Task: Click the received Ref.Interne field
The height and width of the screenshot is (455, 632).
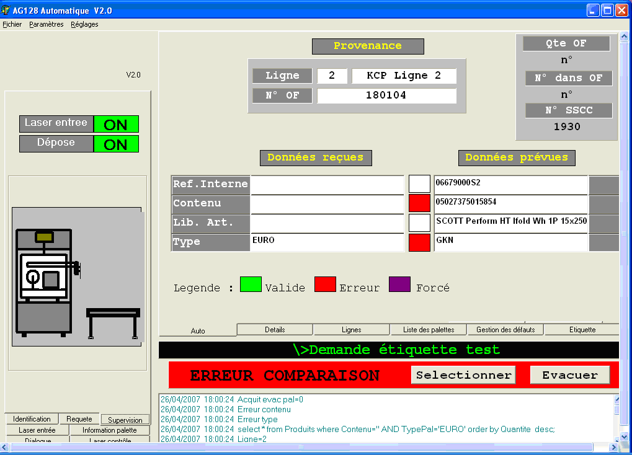Action: [327, 184]
